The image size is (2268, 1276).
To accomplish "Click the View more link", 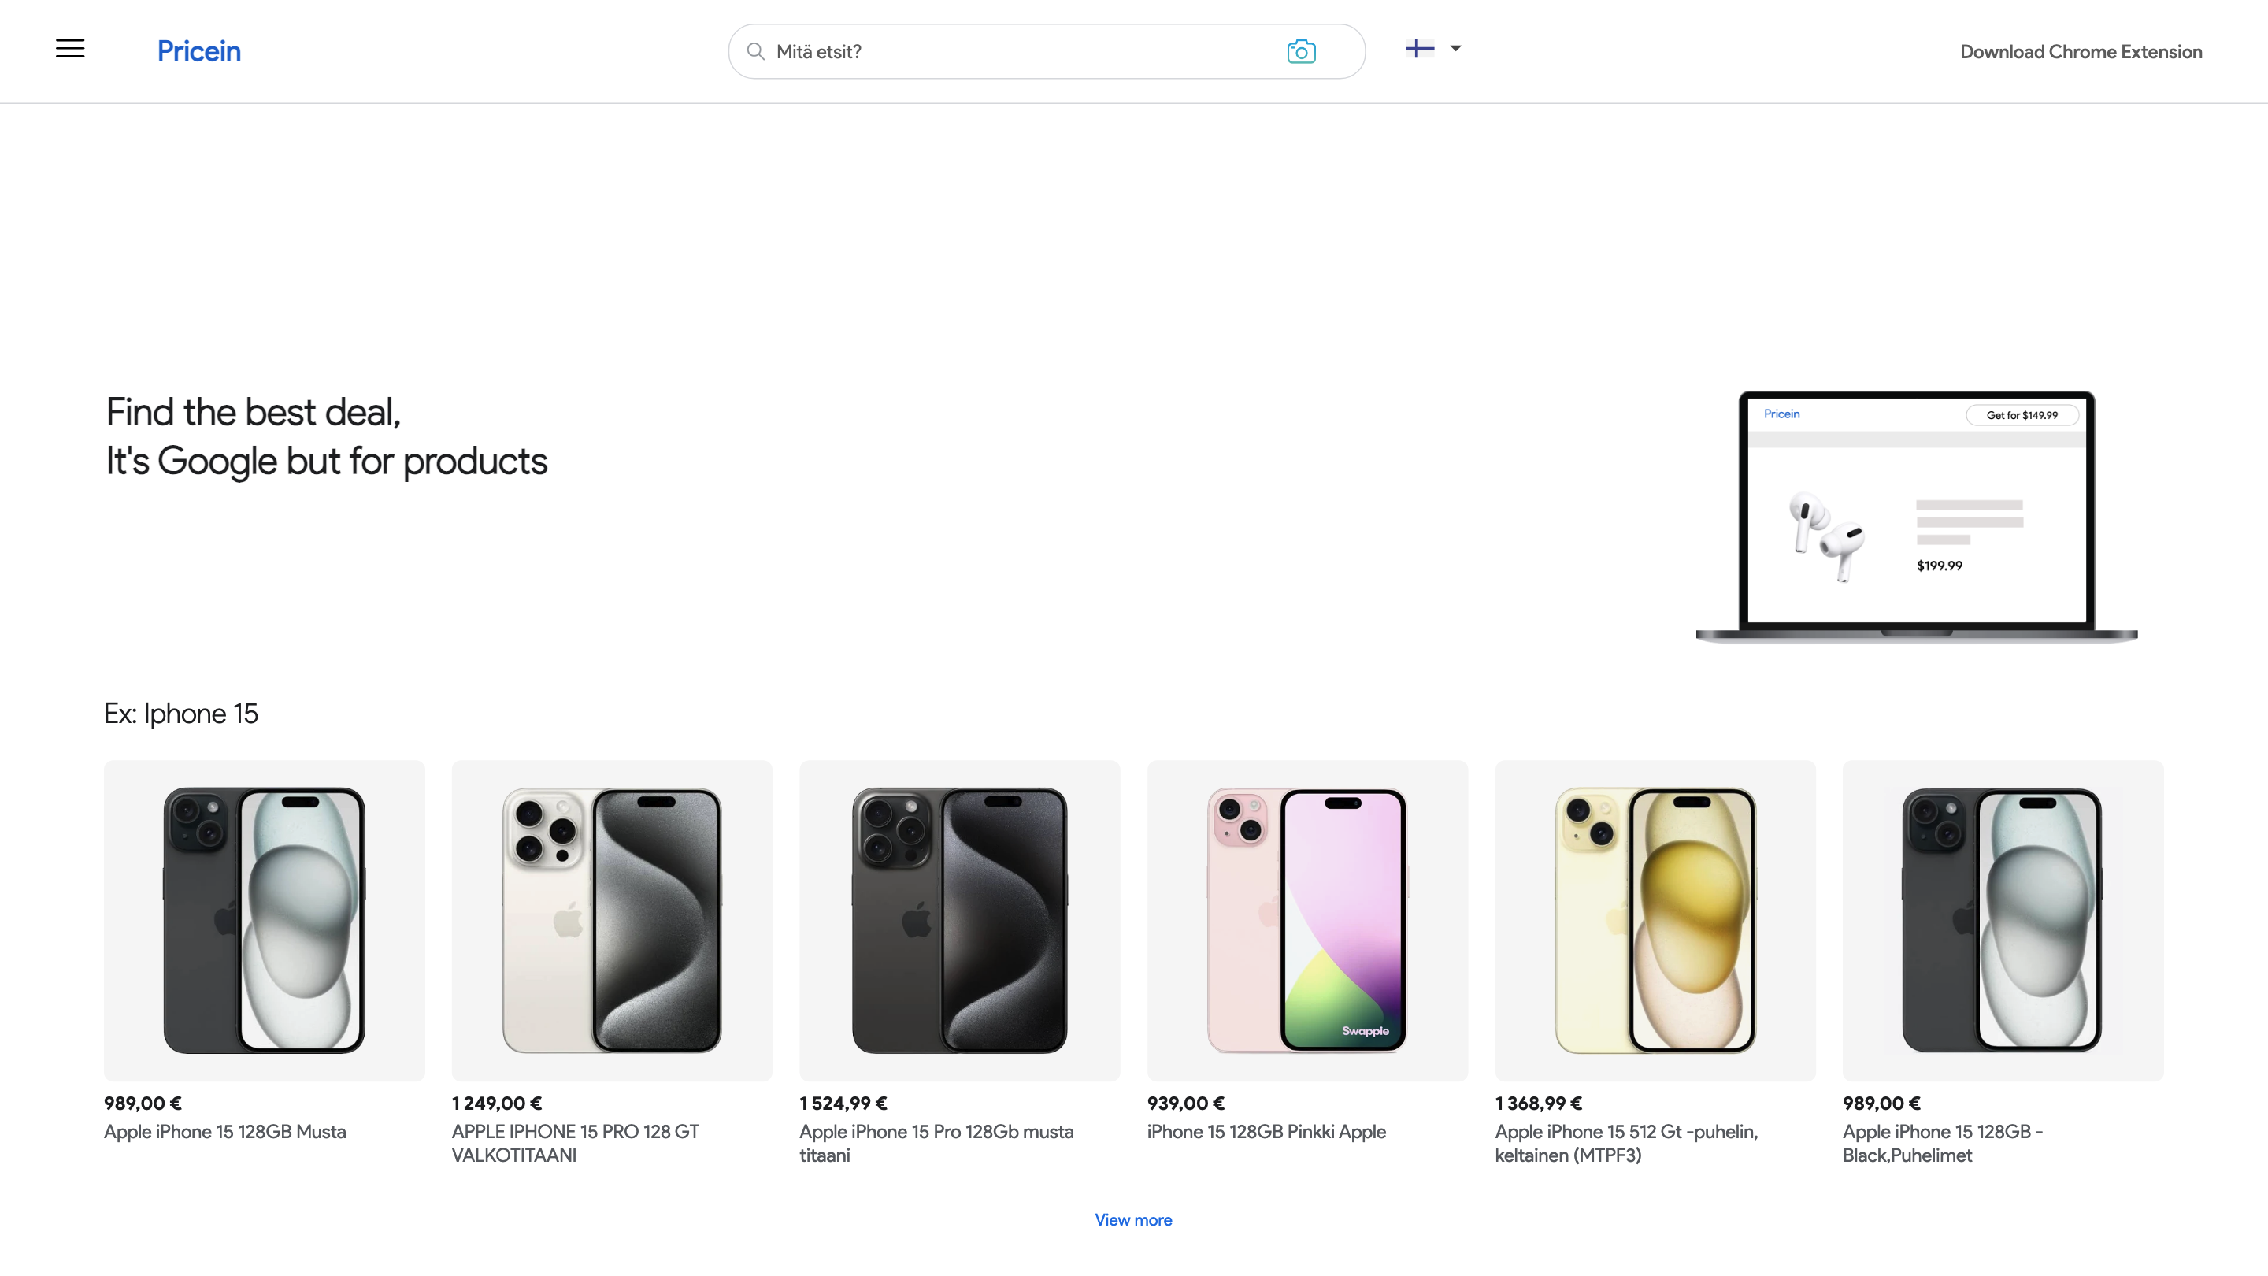I will (x=1133, y=1219).
